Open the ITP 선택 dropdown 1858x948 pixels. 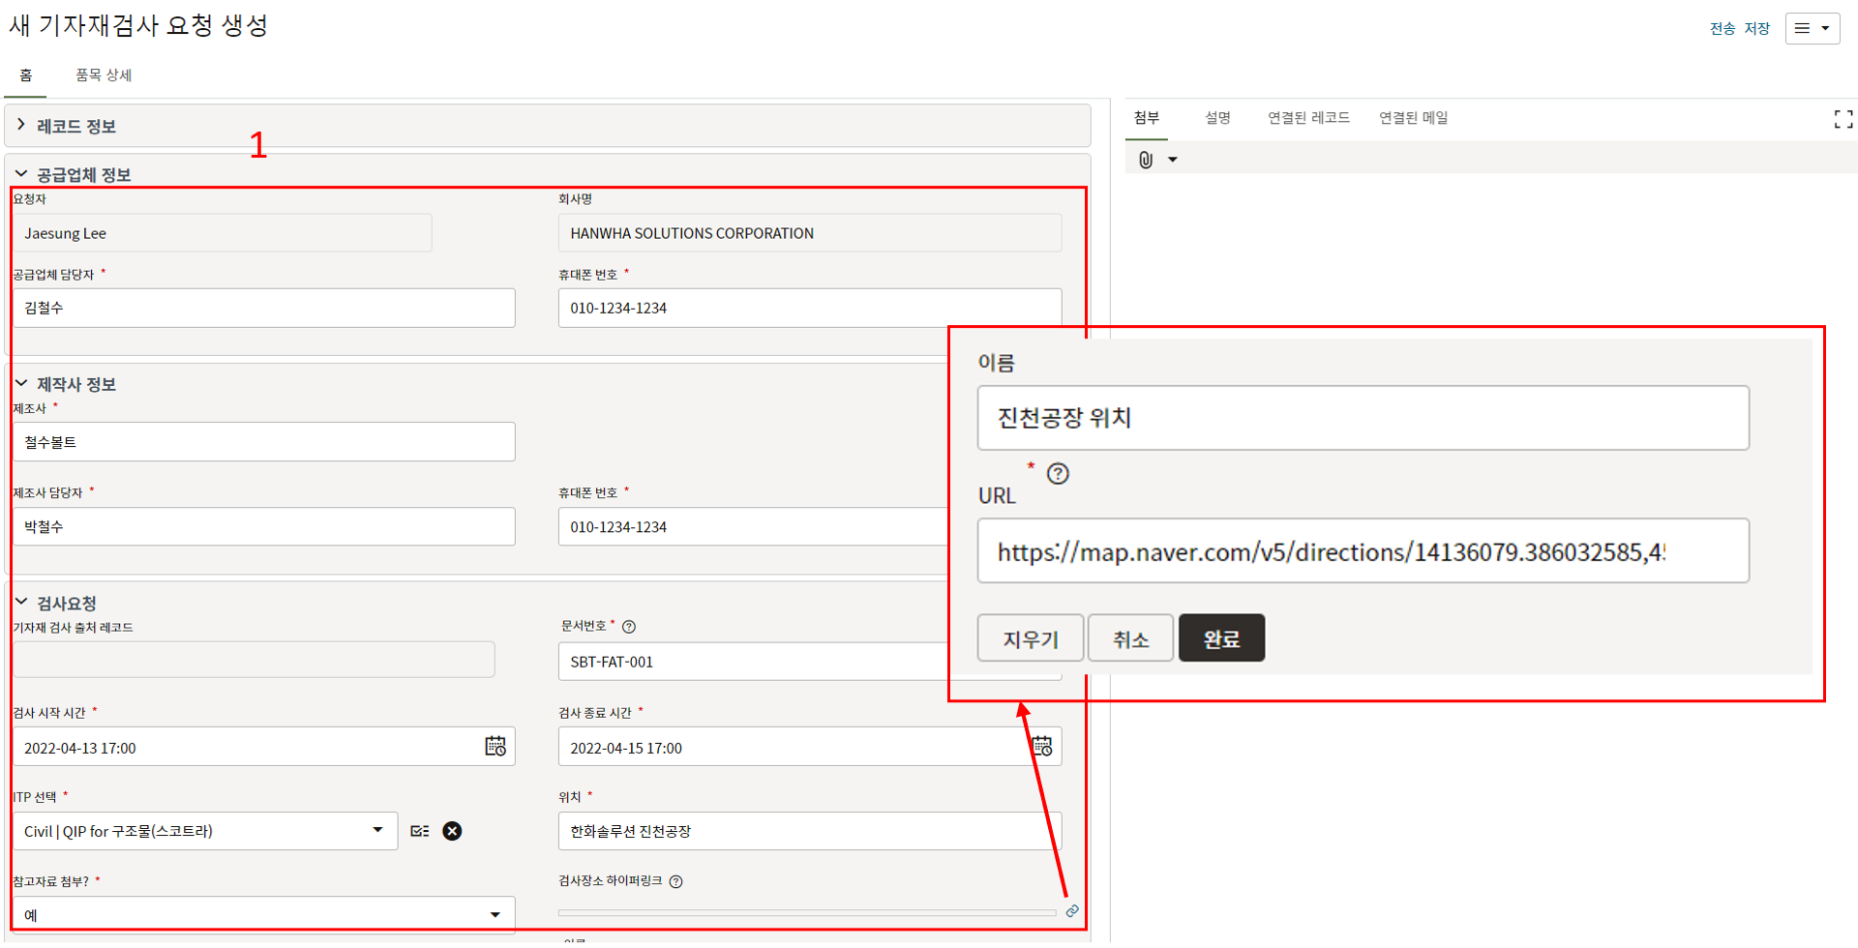tap(377, 830)
